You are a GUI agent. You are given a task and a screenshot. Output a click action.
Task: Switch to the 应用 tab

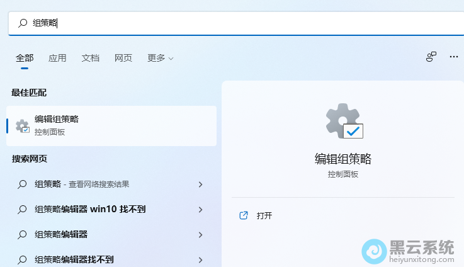click(x=57, y=58)
